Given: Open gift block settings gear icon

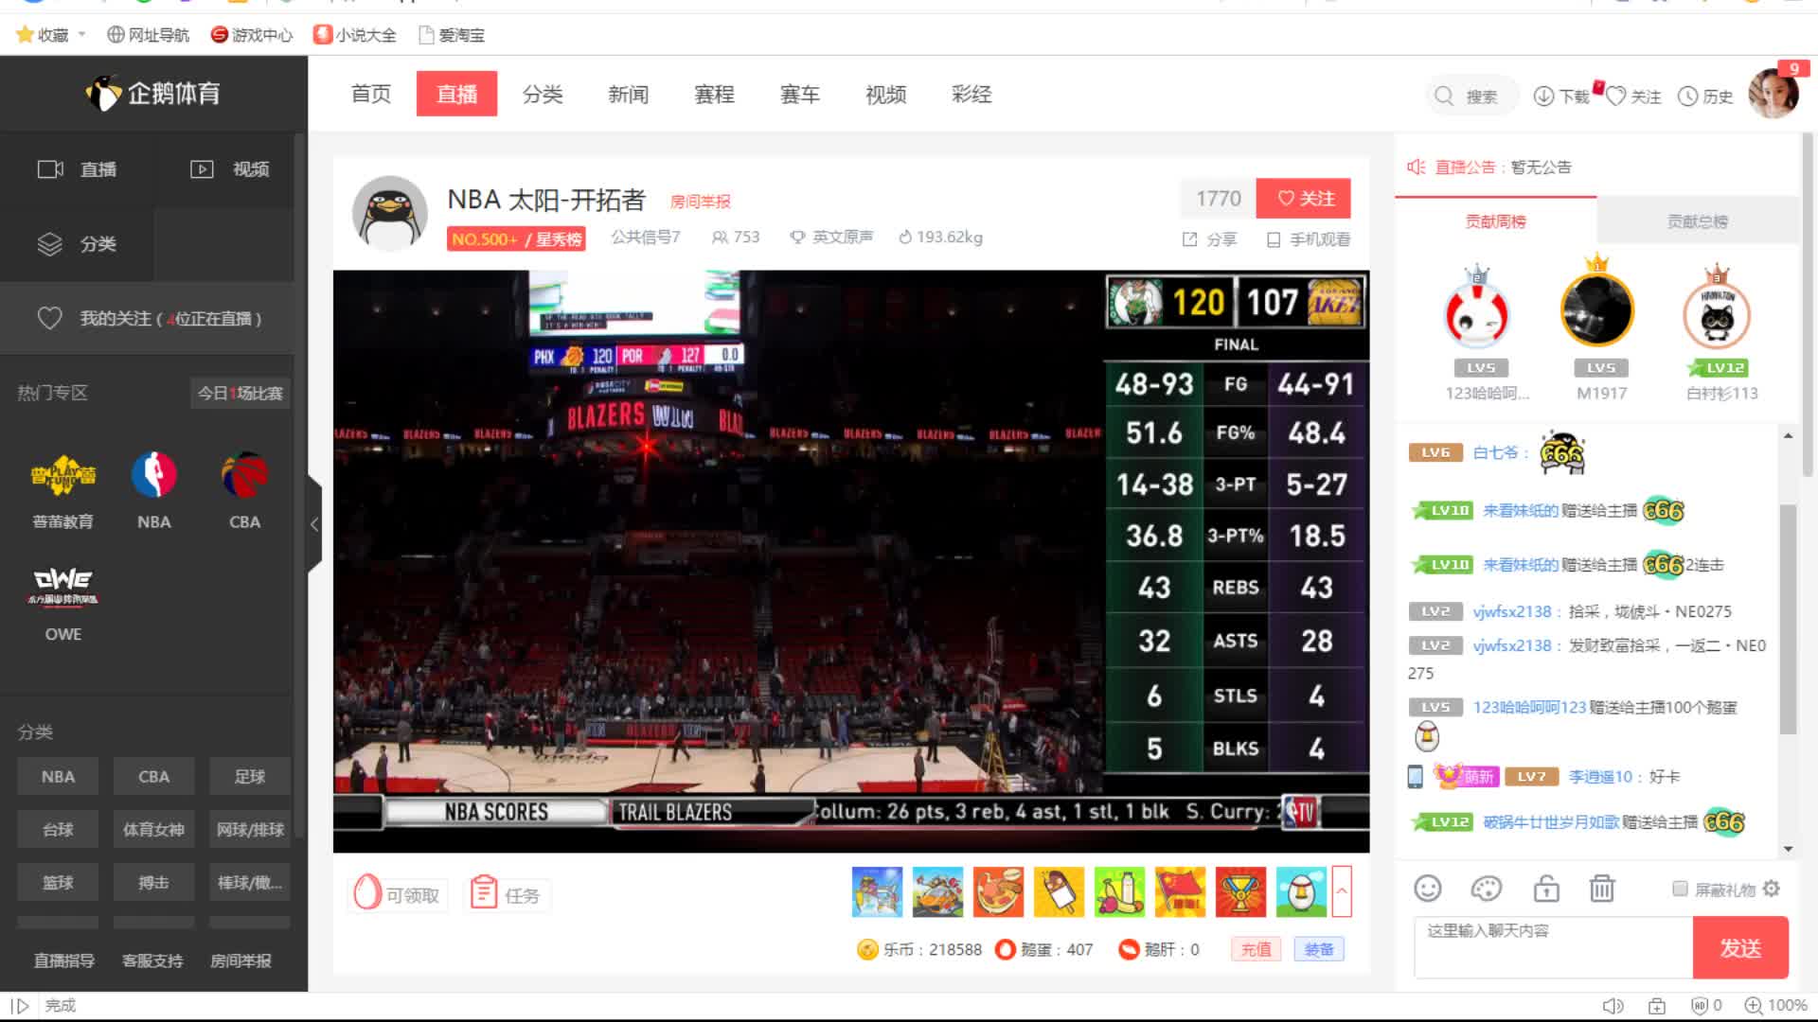Looking at the screenshot, I should point(1772,889).
